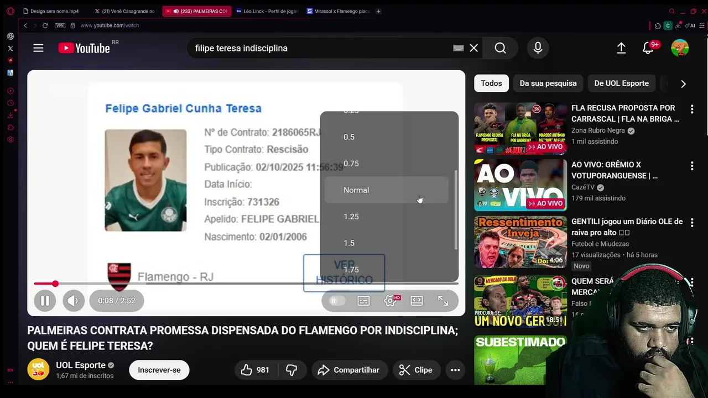Open the Opera main menu logo
The image size is (708, 398).
[11, 11]
